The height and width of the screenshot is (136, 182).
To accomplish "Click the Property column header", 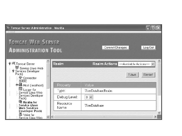I will pyautogui.click(x=64, y=85).
